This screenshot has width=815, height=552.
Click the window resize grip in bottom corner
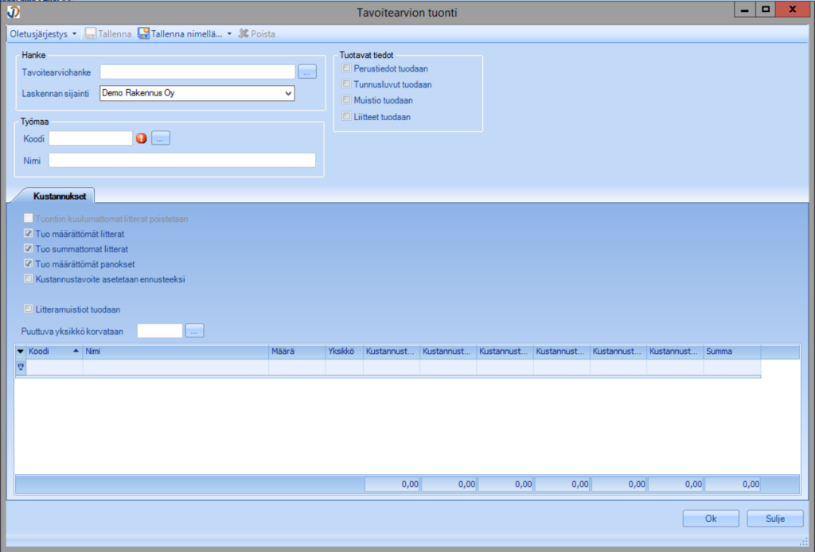(804, 542)
